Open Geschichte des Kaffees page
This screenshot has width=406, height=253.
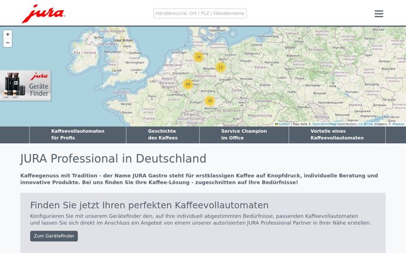[162, 134]
